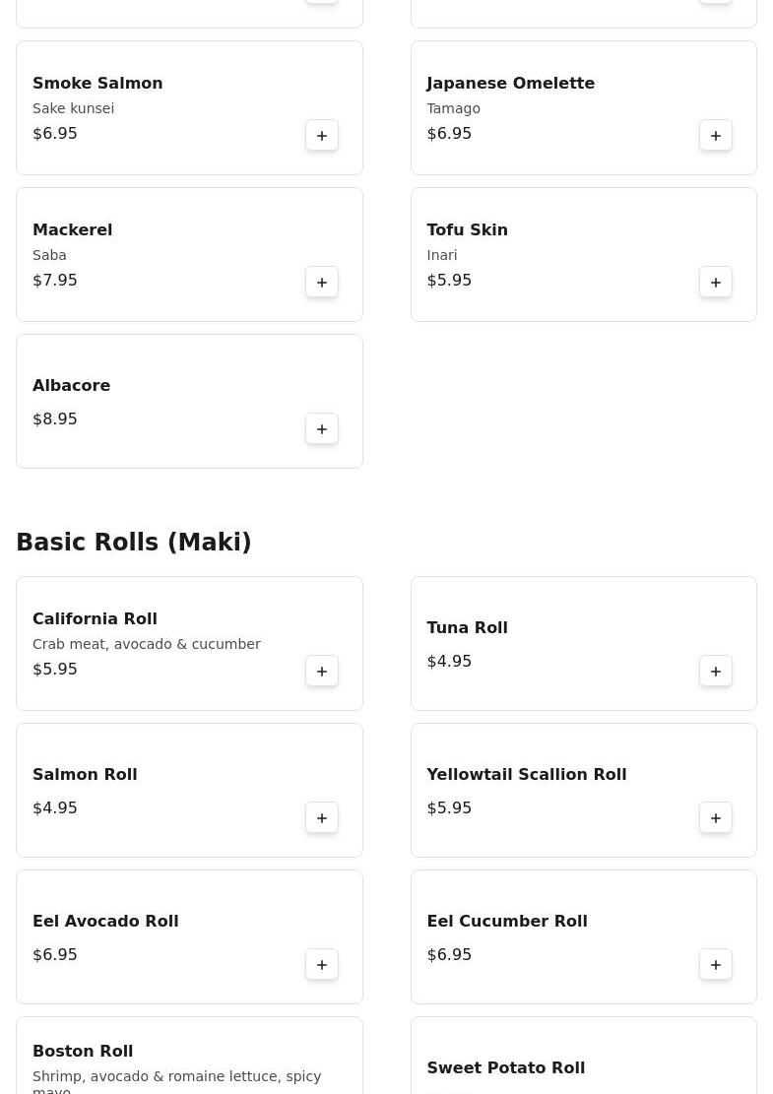Click plus button for Mackerel
Screen dimensions: 773x1094
pos(322,283)
